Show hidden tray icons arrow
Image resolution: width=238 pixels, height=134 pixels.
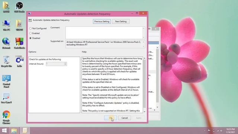tap(205, 131)
